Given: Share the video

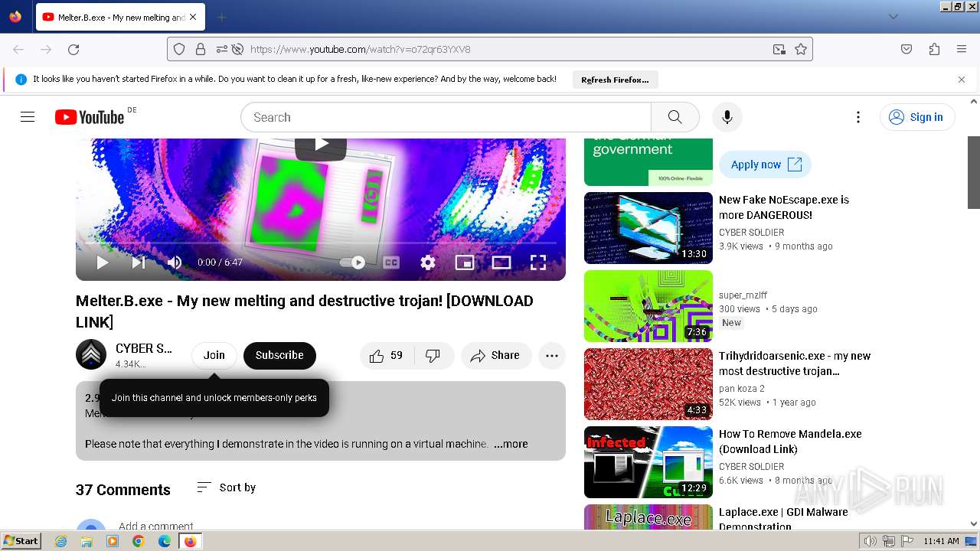Looking at the screenshot, I should pyautogui.click(x=496, y=355).
